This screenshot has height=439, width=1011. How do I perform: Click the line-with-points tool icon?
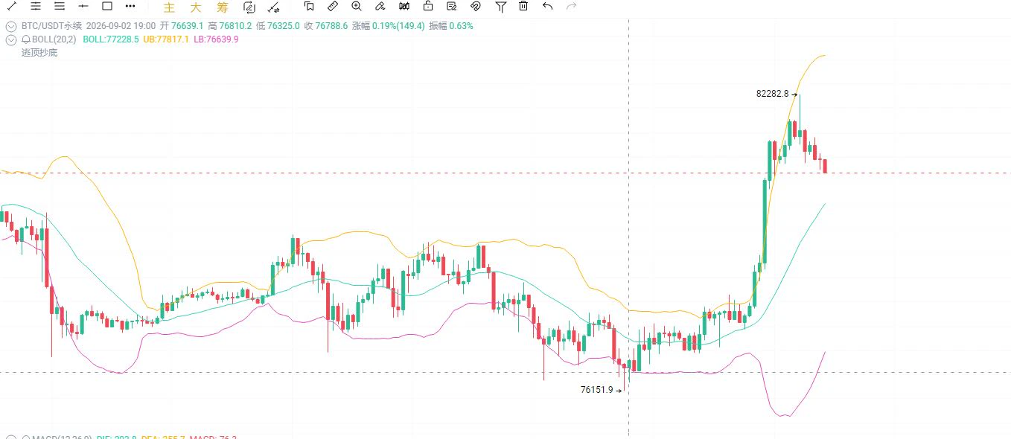point(274,7)
